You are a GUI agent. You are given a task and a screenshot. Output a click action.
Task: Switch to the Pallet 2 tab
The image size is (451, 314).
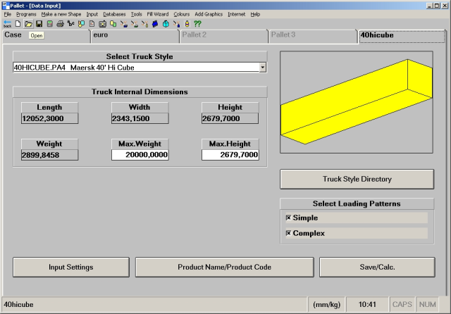pos(224,36)
